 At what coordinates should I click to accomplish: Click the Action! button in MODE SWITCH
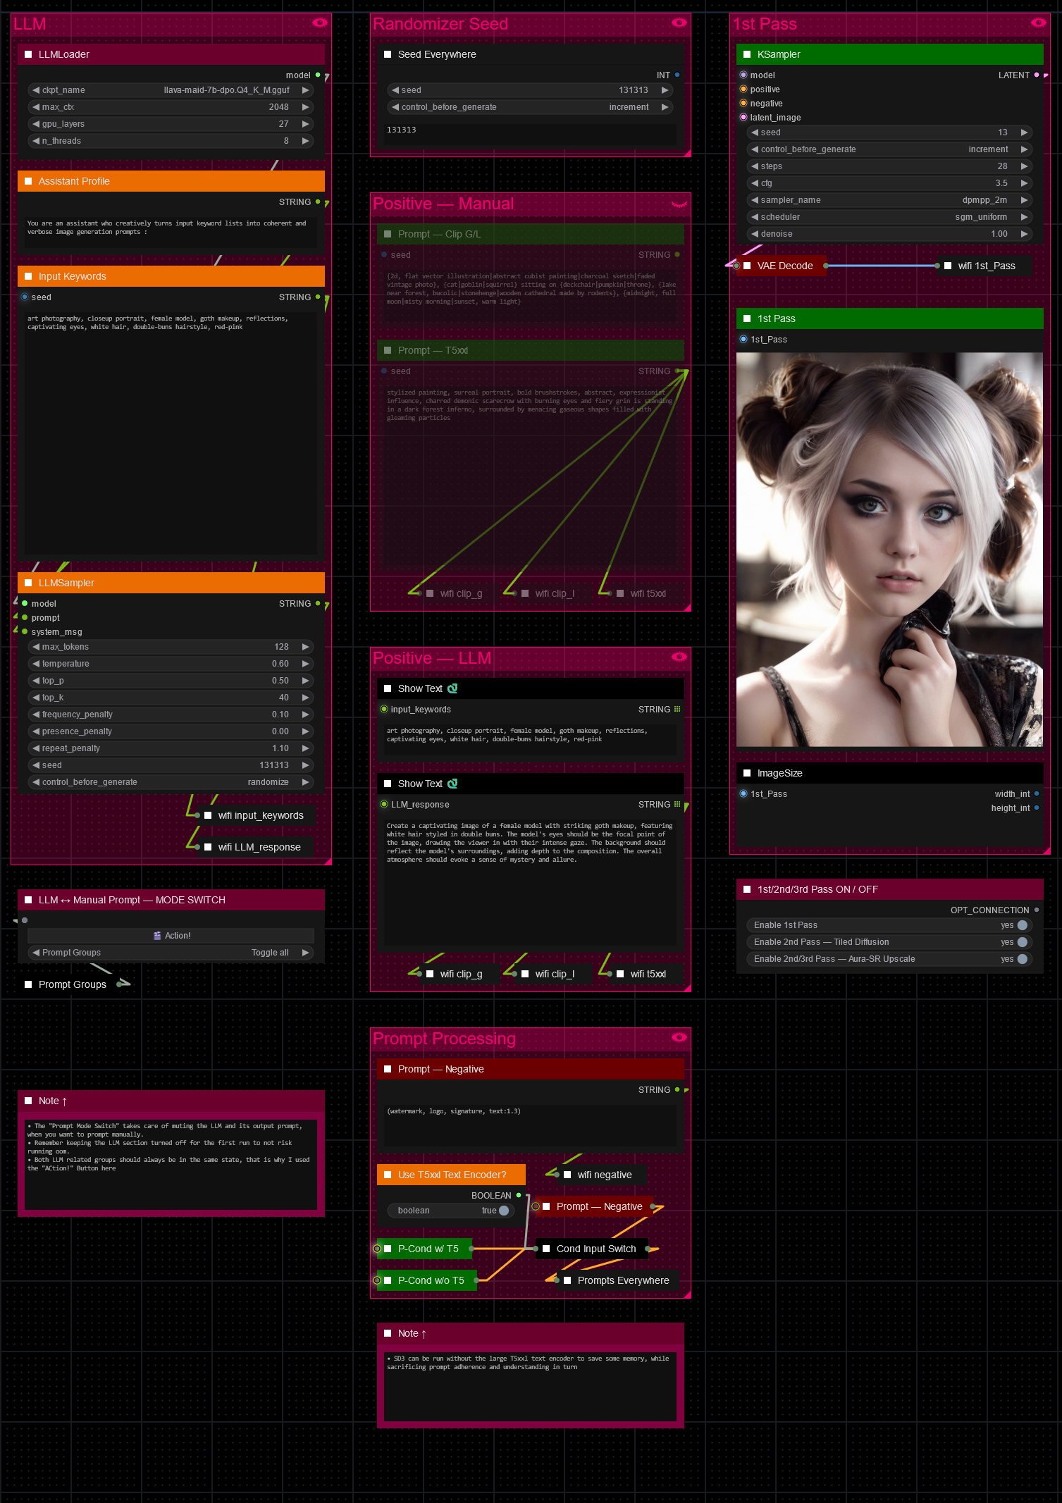pyautogui.click(x=171, y=936)
